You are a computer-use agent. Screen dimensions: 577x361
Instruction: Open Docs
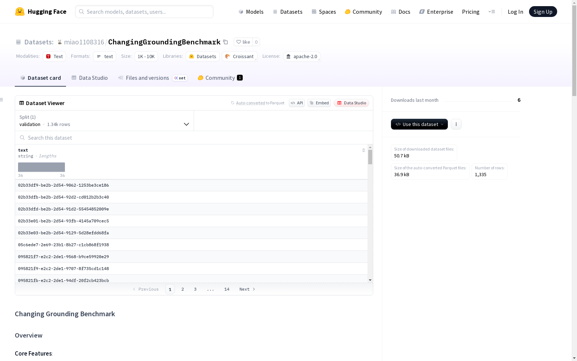tap(400, 12)
